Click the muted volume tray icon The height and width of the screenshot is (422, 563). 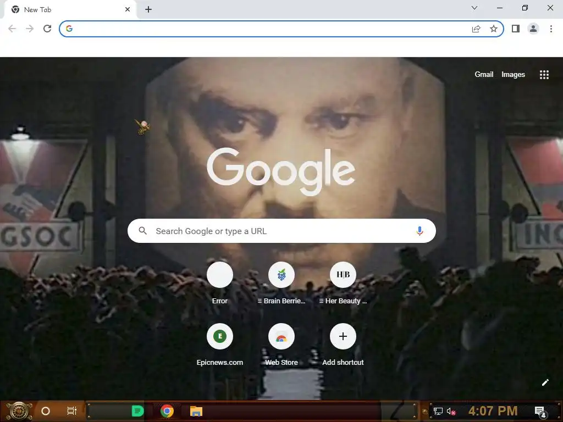tap(451, 411)
